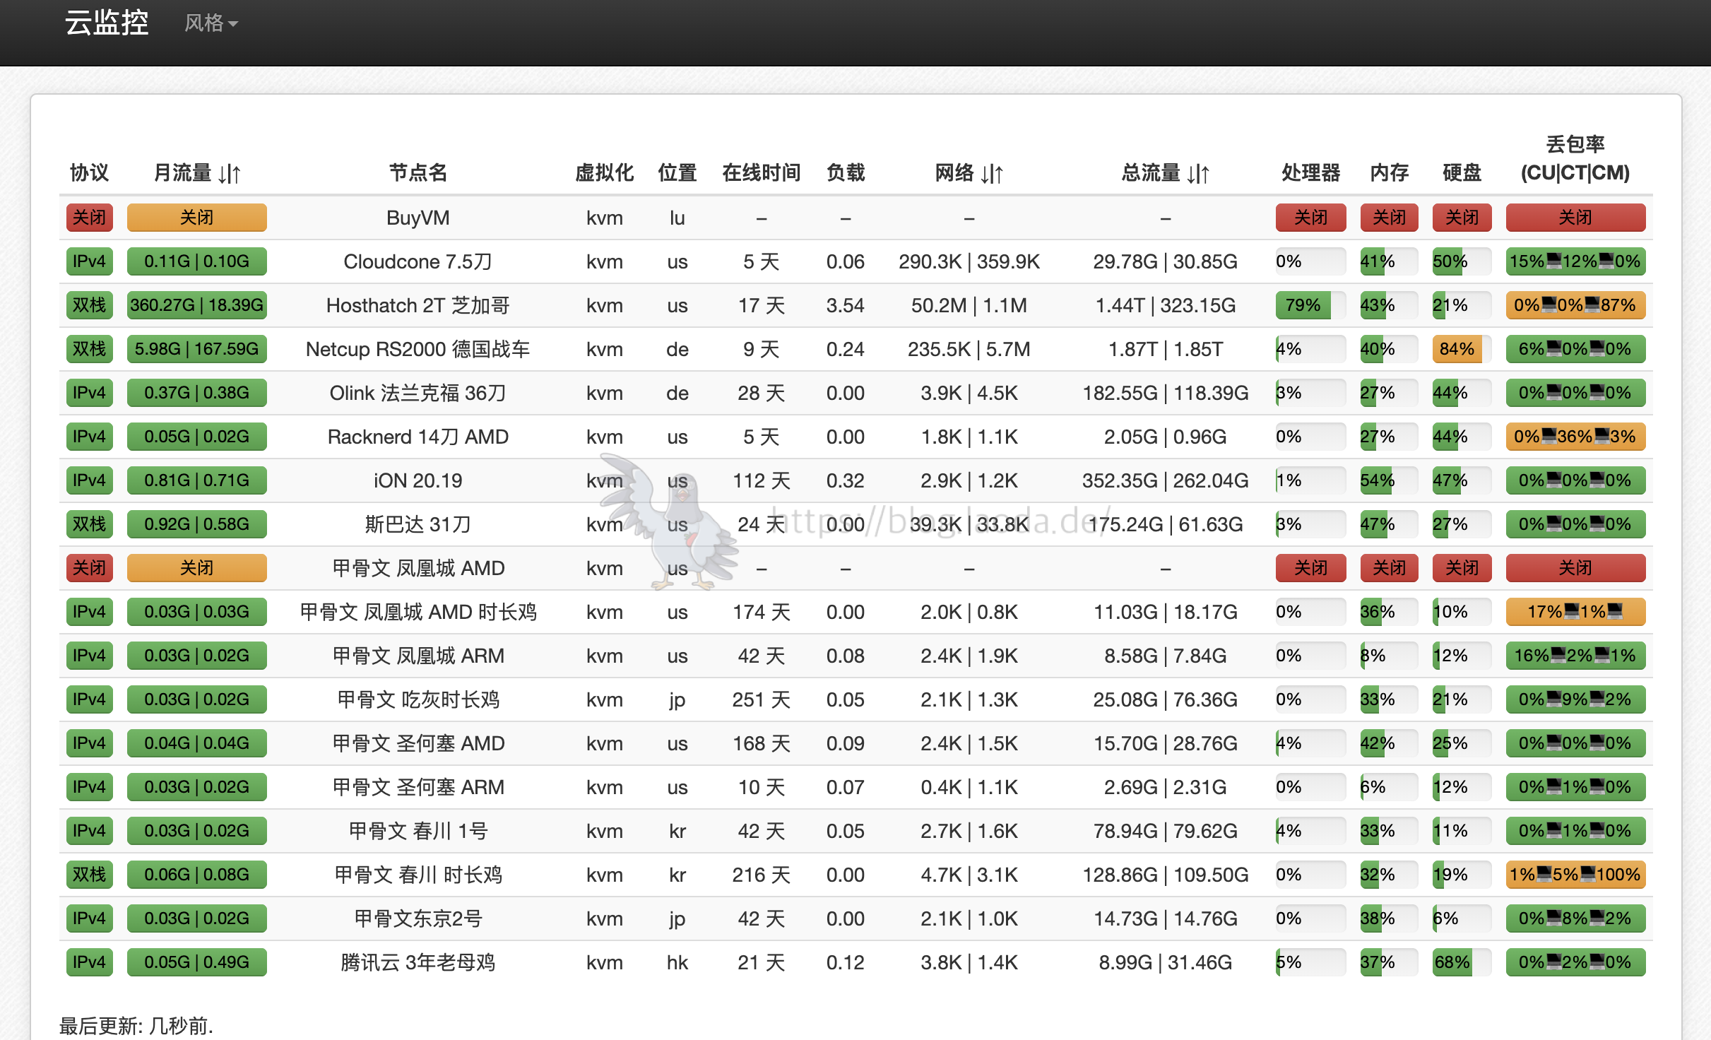The image size is (1711, 1040).
Task: Click the 360.27G | 18.39G monthly traffic badge
Action: pos(196,305)
